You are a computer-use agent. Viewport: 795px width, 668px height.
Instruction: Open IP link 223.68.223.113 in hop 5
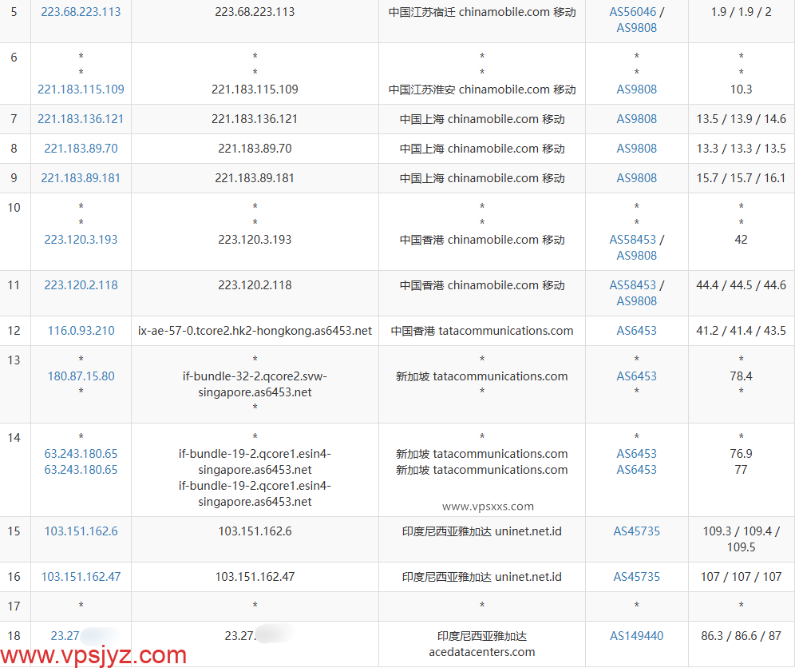pos(81,12)
